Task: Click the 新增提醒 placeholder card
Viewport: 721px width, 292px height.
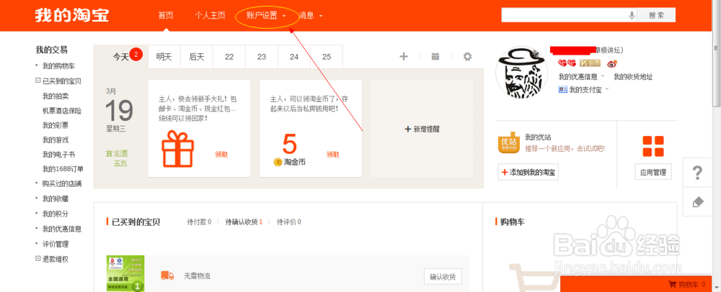Action: pyautogui.click(x=422, y=129)
